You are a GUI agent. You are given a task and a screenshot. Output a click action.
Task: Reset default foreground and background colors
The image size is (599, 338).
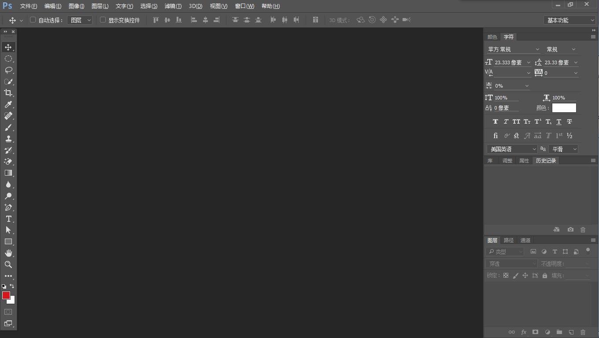(4, 287)
